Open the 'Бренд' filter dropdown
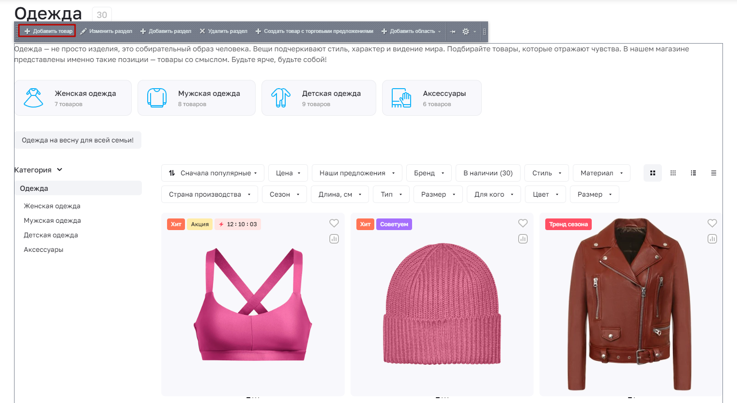The width and height of the screenshot is (737, 403). click(429, 173)
